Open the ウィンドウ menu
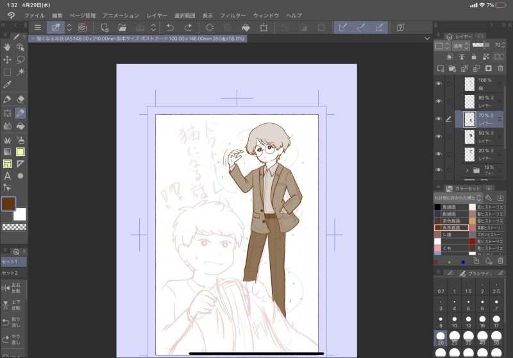The width and height of the screenshot is (513, 358). (x=265, y=15)
